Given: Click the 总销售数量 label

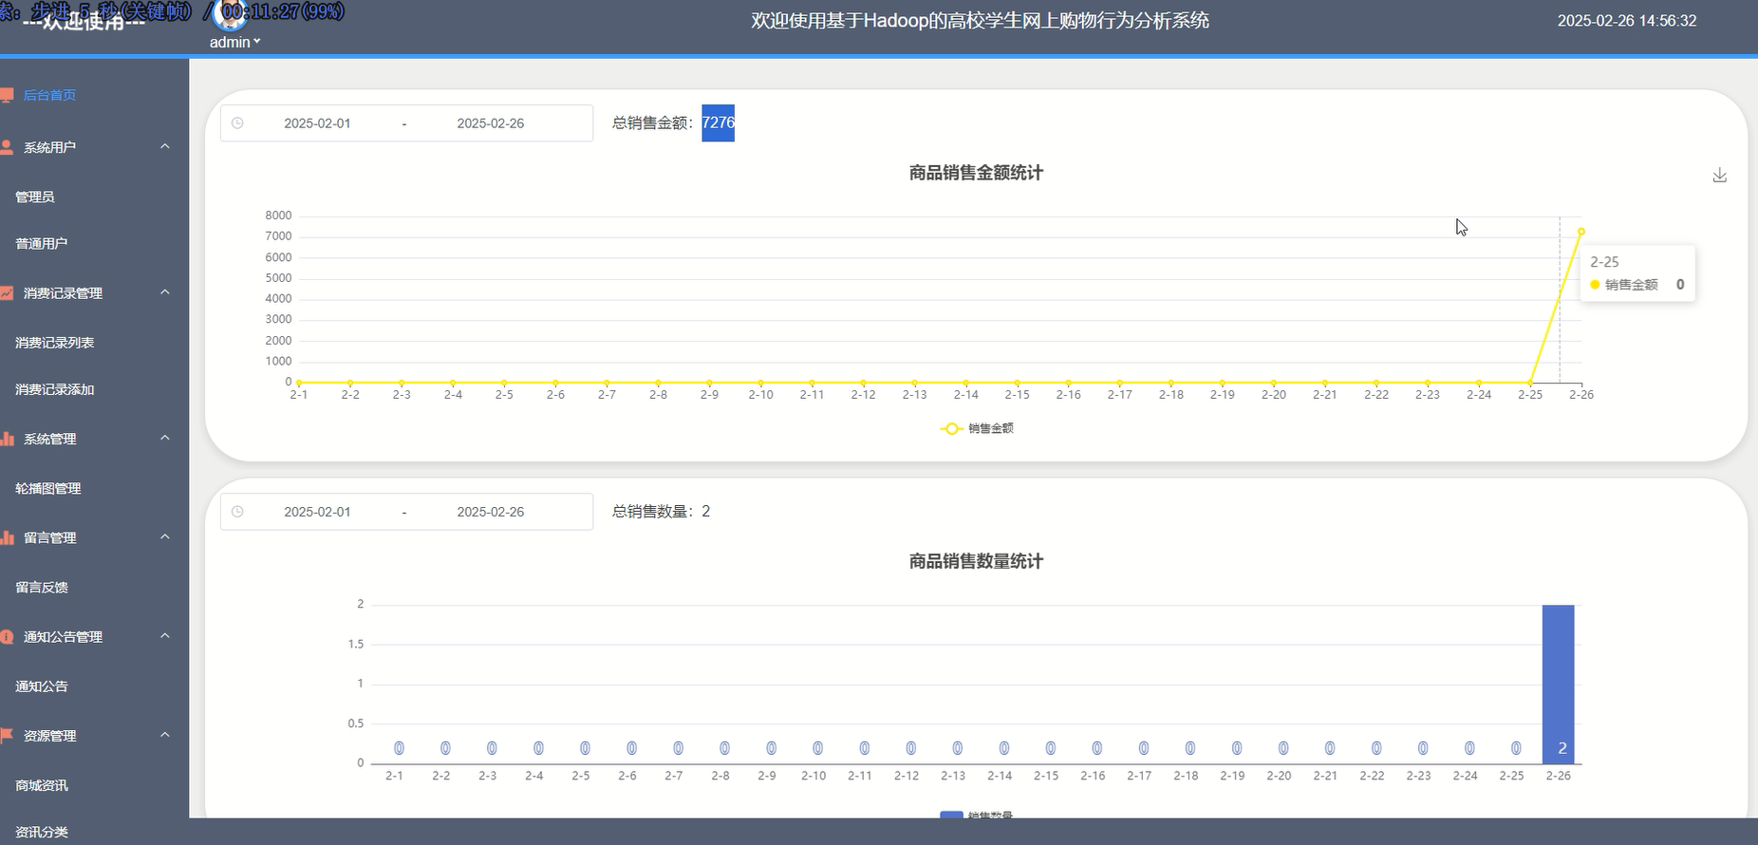Looking at the screenshot, I should [656, 512].
